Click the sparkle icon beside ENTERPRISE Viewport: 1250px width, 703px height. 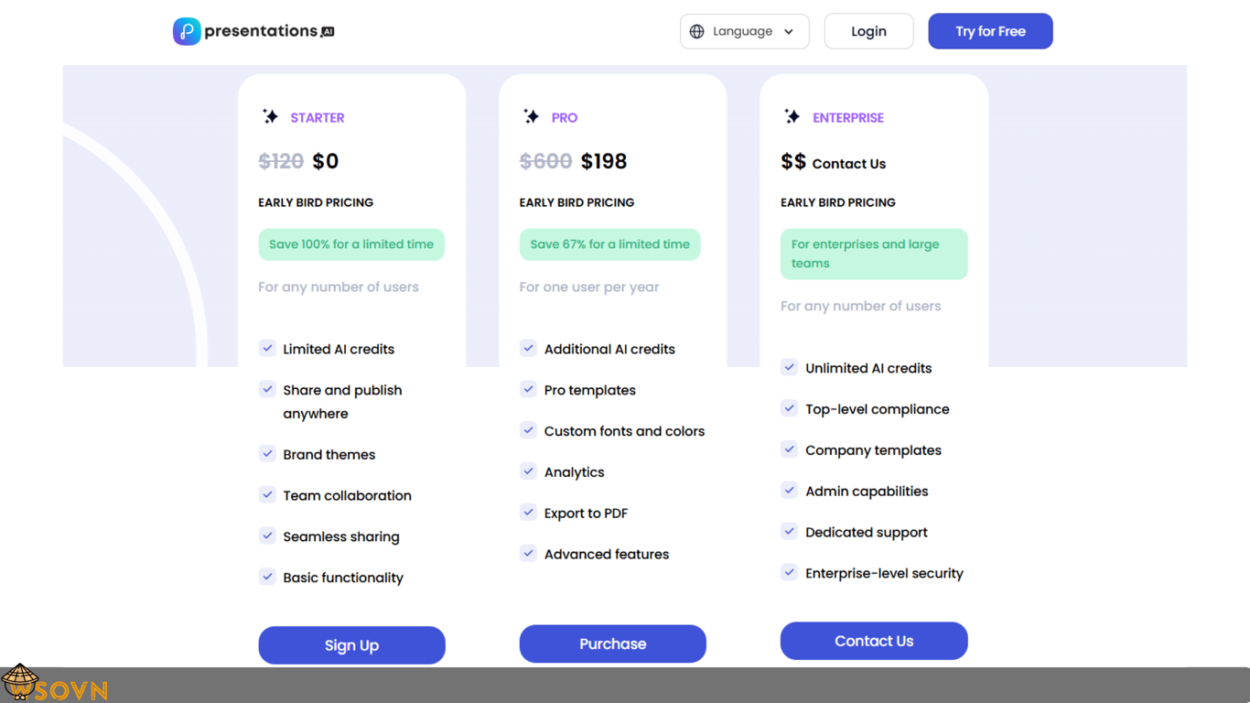792,116
